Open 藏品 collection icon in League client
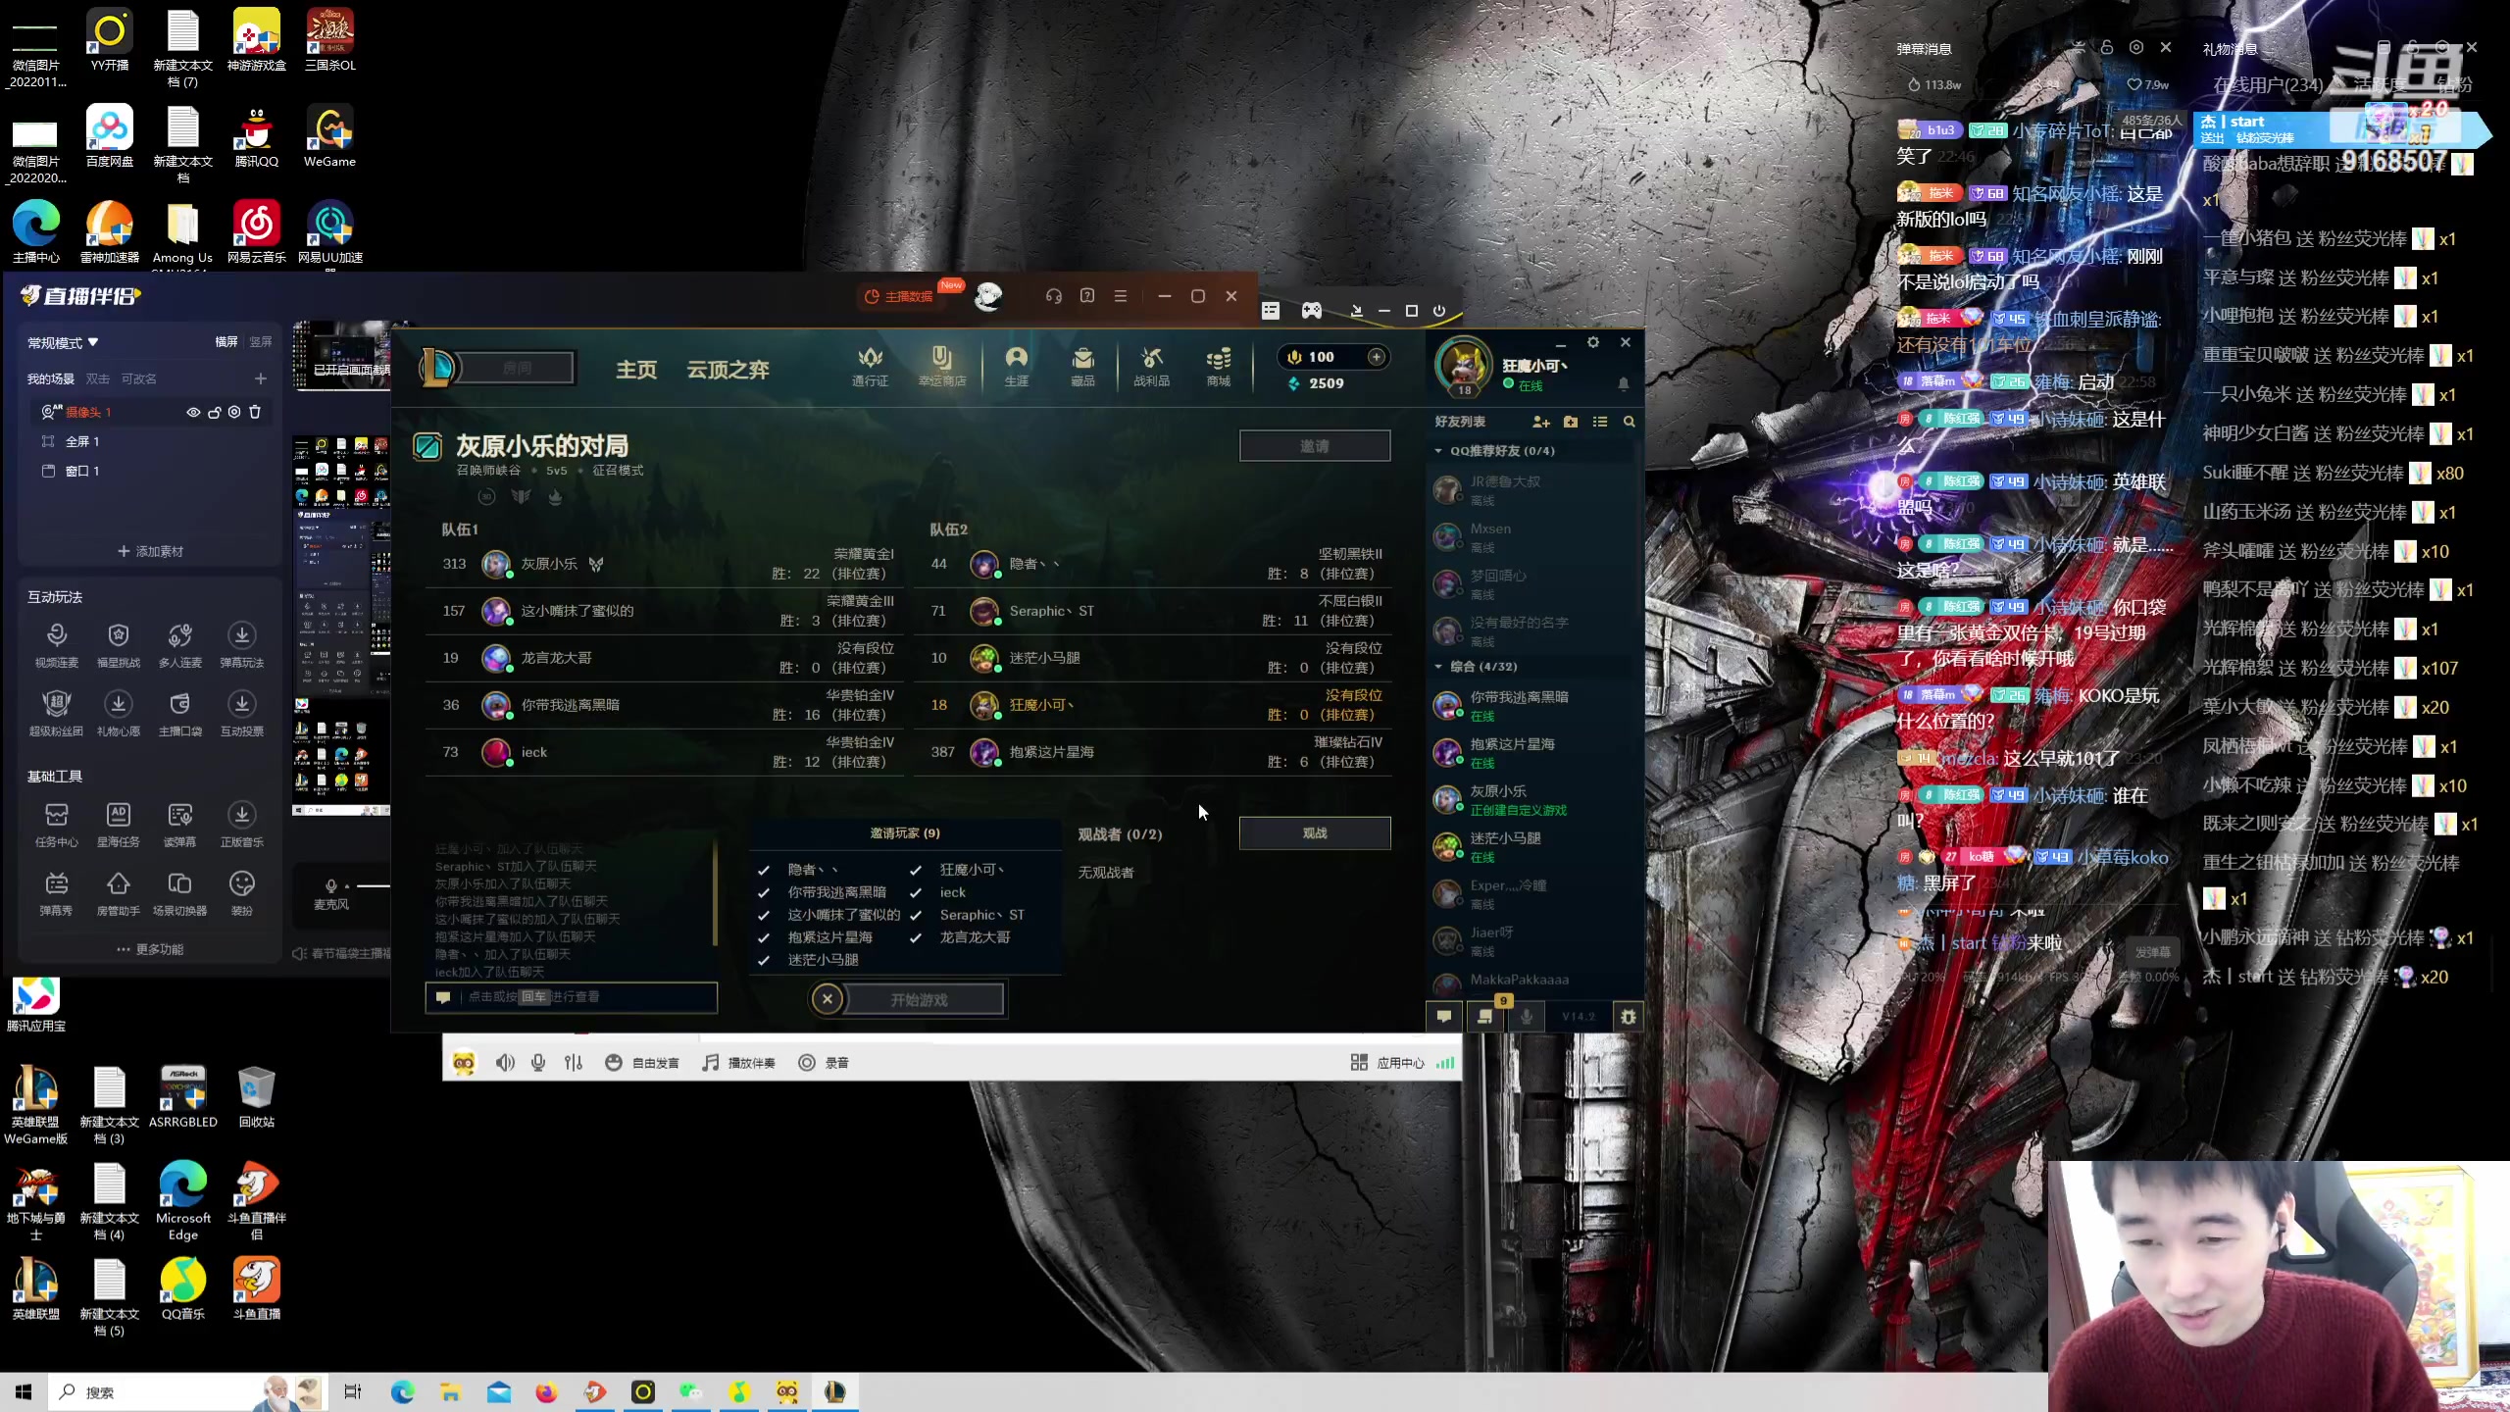 pyautogui.click(x=1082, y=366)
